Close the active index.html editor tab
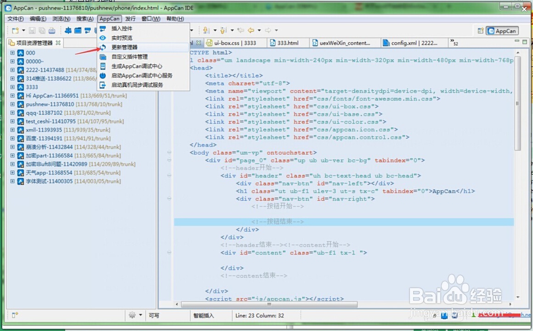The image size is (533, 331). [x=198, y=43]
